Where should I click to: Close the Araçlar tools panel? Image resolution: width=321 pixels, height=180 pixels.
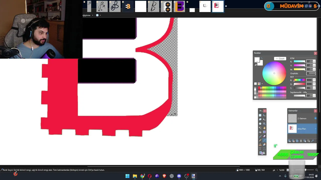265,111
